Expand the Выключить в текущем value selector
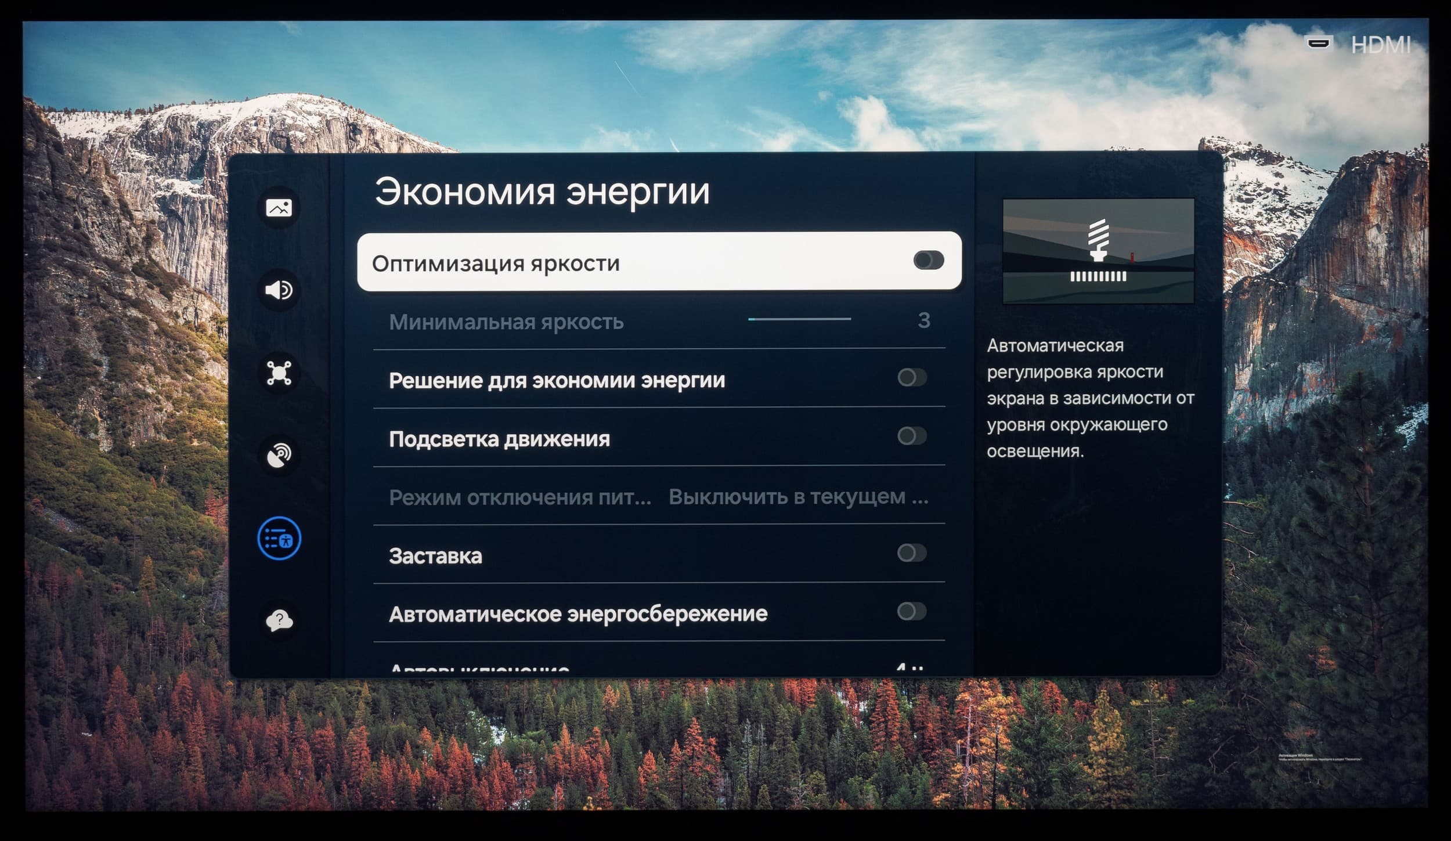1451x841 pixels. click(798, 497)
